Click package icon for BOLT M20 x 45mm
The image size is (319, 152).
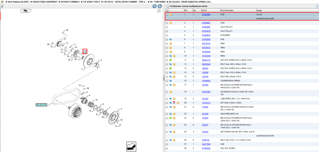[174, 64]
